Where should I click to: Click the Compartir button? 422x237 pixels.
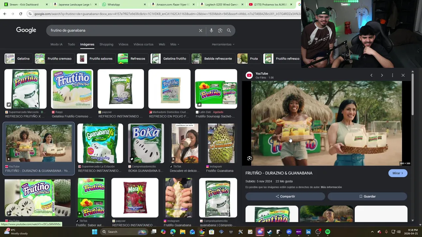285,197
